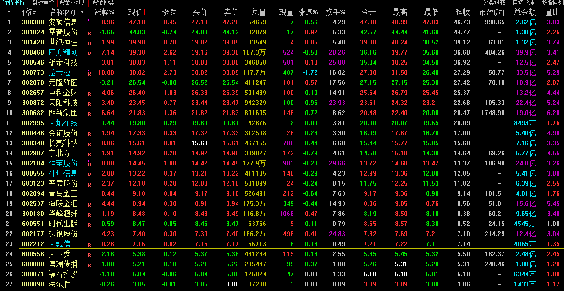Viewport: 564px width, 291px height.
Task: Select the stock 四方精创
Action: coord(63,52)
